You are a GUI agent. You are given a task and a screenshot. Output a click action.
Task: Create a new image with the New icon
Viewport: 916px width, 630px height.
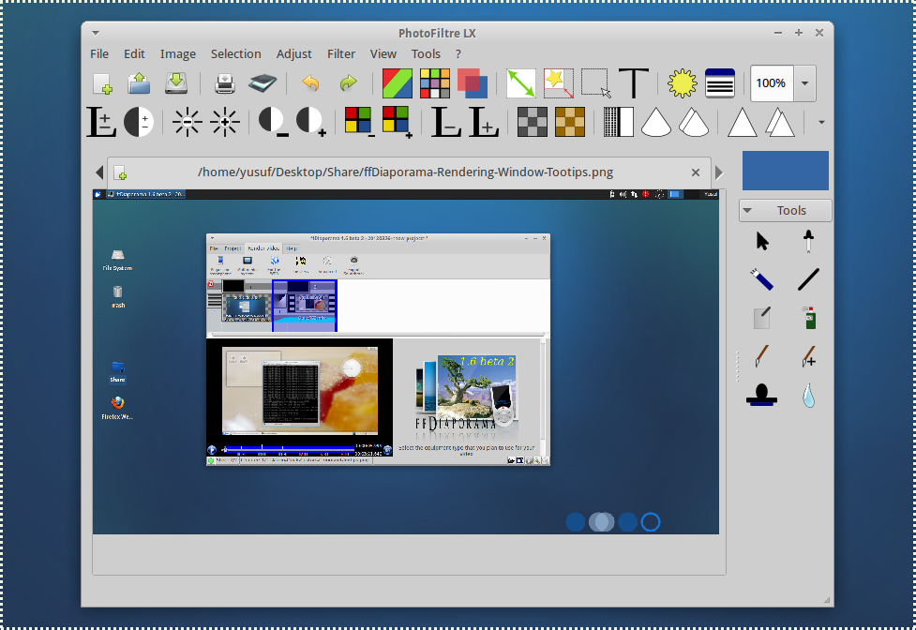pyautogui.click(x=103, y=82)
